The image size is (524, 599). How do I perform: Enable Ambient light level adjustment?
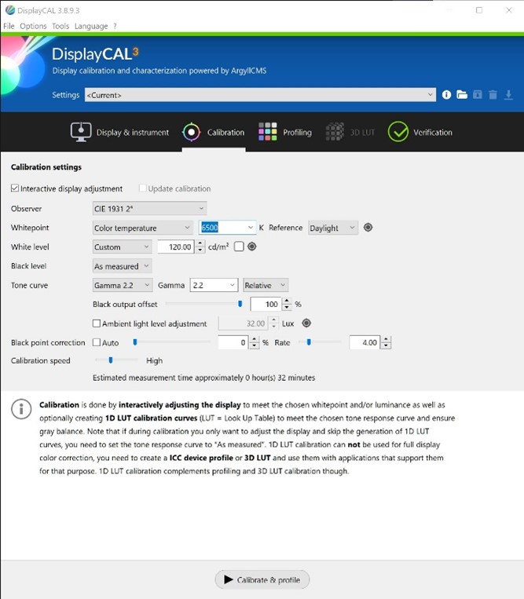97,323
